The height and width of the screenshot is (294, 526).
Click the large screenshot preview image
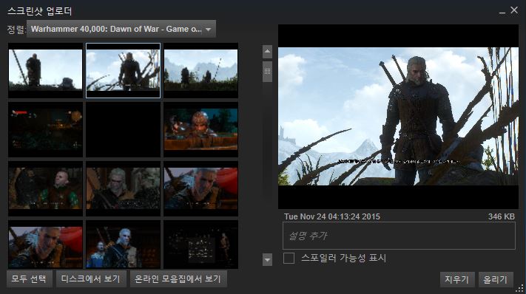point(399,116)
